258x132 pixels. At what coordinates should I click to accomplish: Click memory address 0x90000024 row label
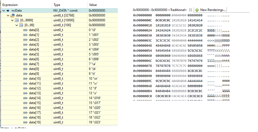pyautogui.click(x=143, y=31)
